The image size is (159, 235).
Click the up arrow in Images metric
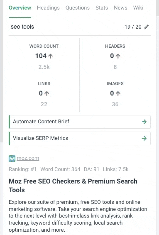[118, 93]
